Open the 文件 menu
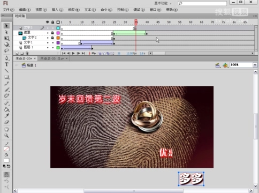The image size is (259, 193). [x=9, y=10]
